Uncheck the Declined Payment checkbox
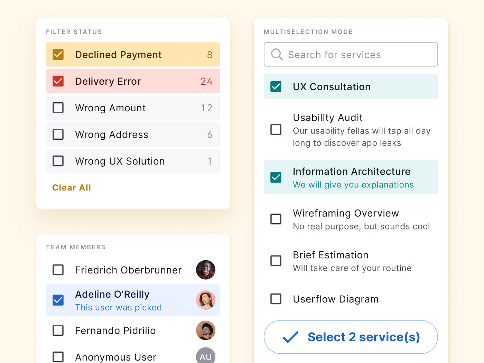Screen dimensions: 484x363 coord(58,55)
